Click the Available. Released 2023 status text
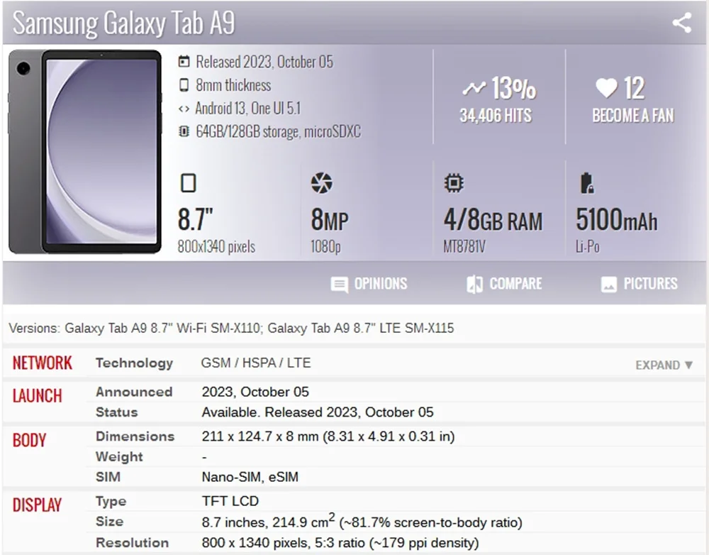 coord(318,412)
